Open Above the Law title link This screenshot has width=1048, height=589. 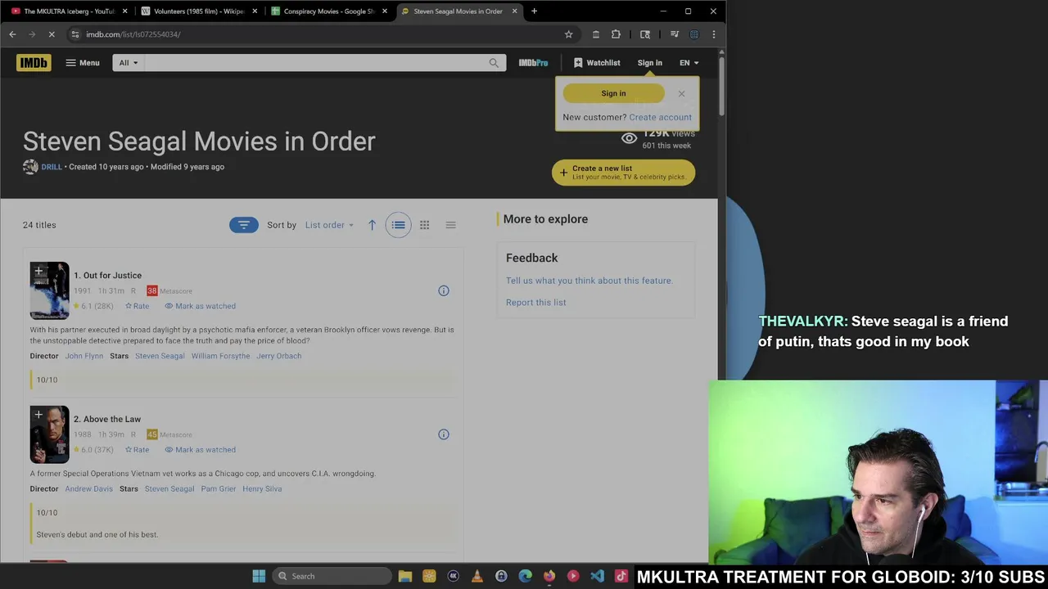pos(107,420)
